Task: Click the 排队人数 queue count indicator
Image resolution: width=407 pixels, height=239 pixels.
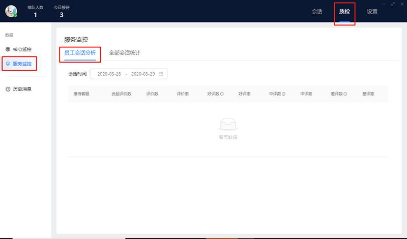Action: pos(35,11)
